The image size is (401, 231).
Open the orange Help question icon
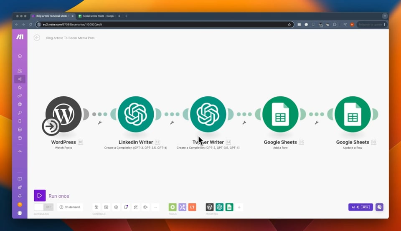[x=20, y=204]
